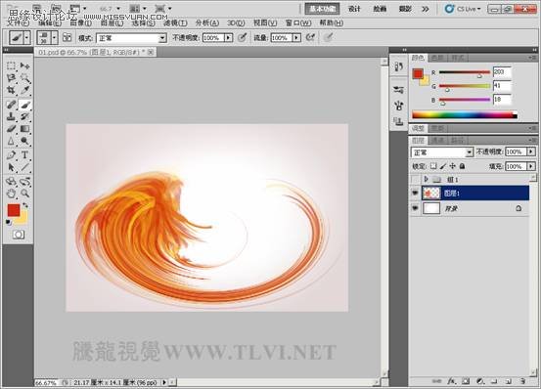The width and height of the screenshot is (541, 389).
Task: Toggle lock position icon
Action: [x=453, y=166]
